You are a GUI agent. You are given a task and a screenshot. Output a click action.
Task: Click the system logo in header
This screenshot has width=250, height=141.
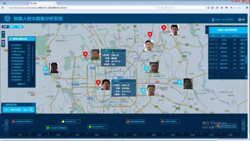7,18
